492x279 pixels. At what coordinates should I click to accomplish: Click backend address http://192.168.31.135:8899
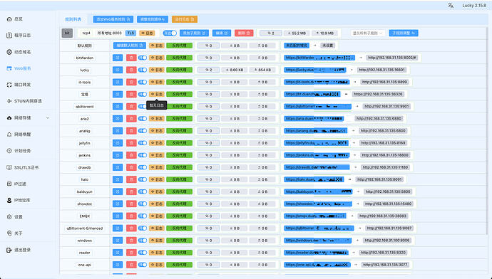[384, 82]
